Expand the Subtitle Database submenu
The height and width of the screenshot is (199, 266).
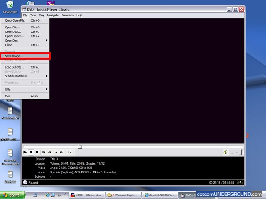click(x=25, y=76)
